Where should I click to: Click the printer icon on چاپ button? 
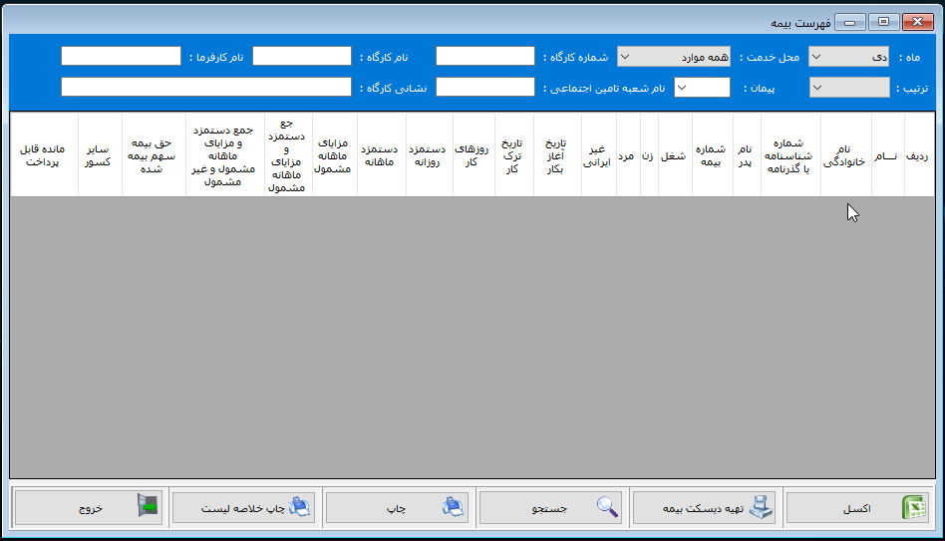[x=454, y=508]
